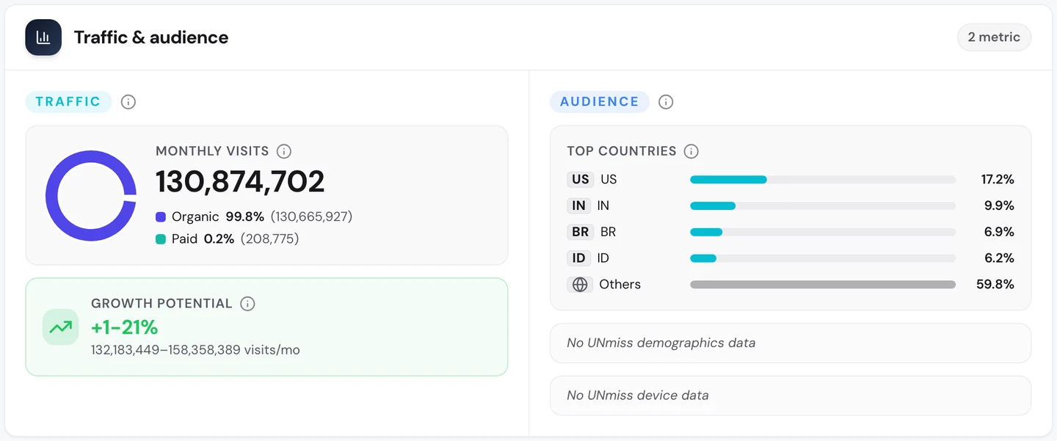The image size is (1057, 441).
Task: Click the ID 6.2% progress bar
Action: pyautogui.click(x=823, y=258)
